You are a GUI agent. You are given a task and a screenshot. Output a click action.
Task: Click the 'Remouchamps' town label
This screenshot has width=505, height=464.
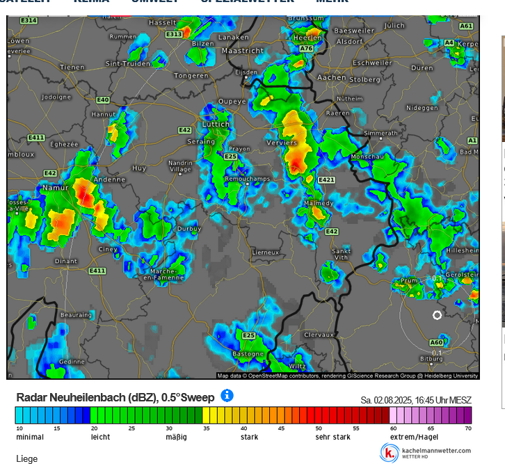click(248, 179)
